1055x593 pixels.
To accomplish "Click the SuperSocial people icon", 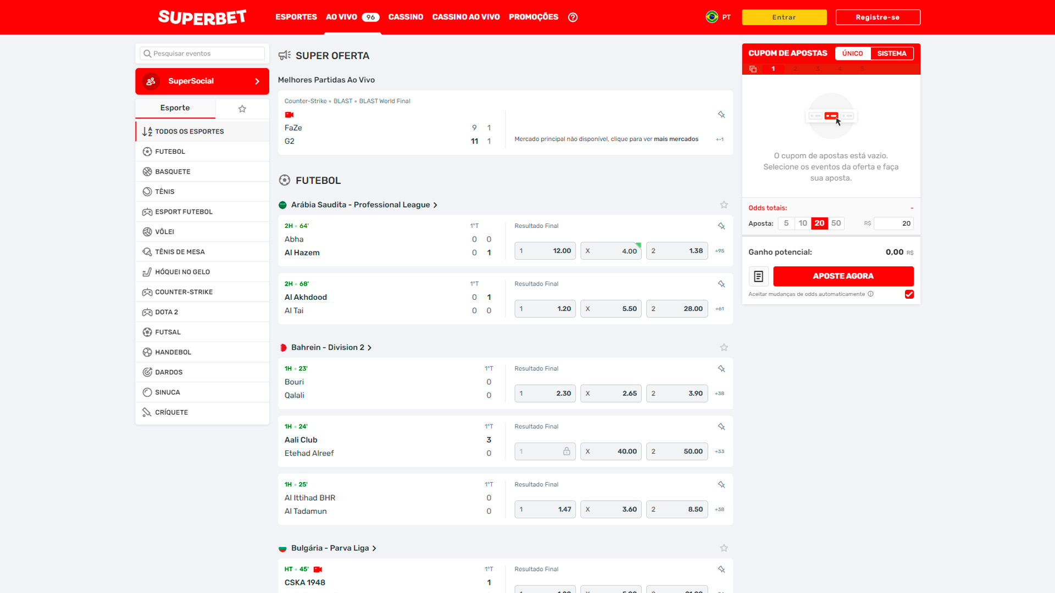I will [x=151, y=81].
